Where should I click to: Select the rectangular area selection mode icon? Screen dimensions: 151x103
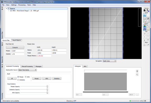pyautogui.click(x=144, y=18)
